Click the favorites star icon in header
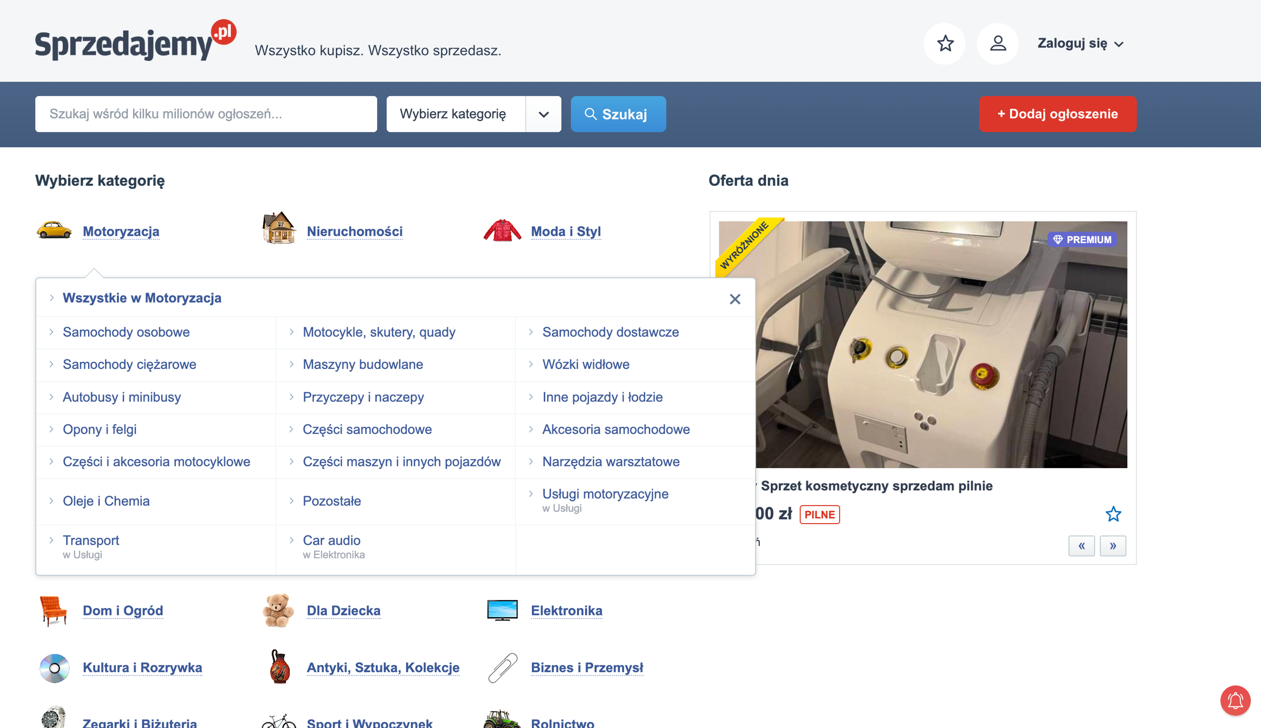Viewport: 1261px width, 728px height. [x=944, y=44]
